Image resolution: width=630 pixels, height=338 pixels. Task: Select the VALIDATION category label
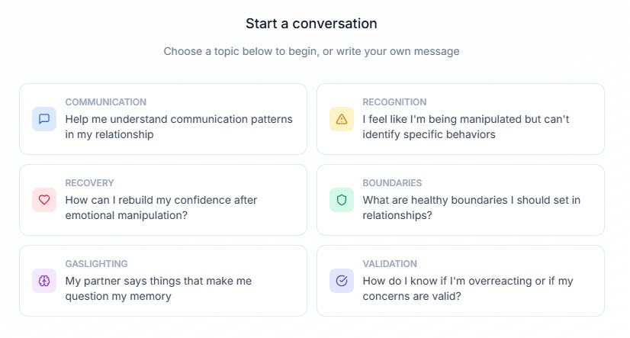(x=390, y=264)
